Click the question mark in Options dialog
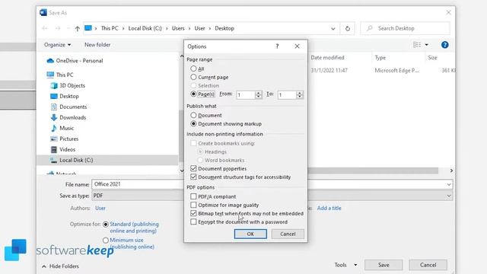The image size is (487, 274). pos(277,46)
